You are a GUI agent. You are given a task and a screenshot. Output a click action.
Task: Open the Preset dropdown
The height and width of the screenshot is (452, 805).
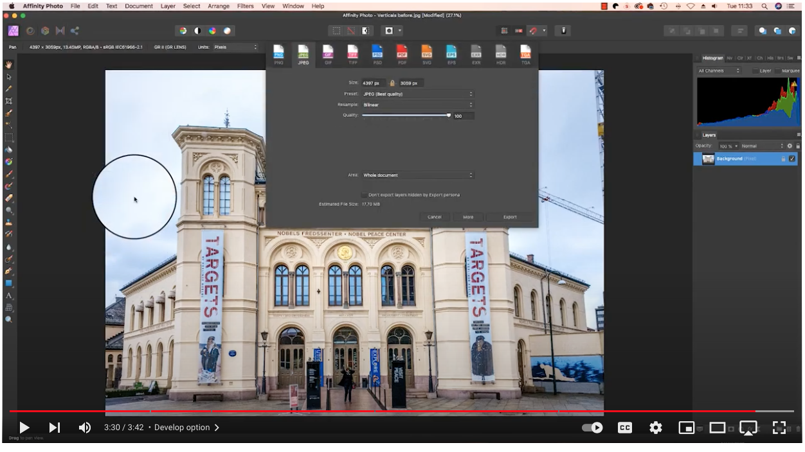point(417,94)
